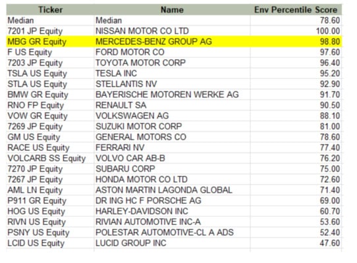Click the Ticker column header
The image size is (357, 263).
[50, 10]
